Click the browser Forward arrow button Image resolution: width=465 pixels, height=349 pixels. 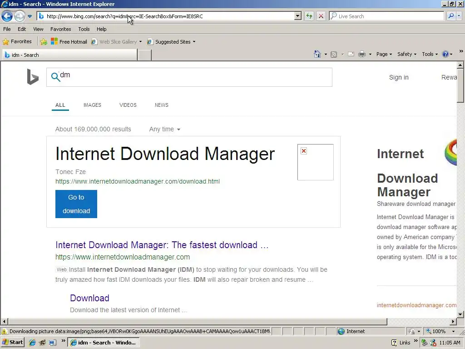[x=20, y=16]
